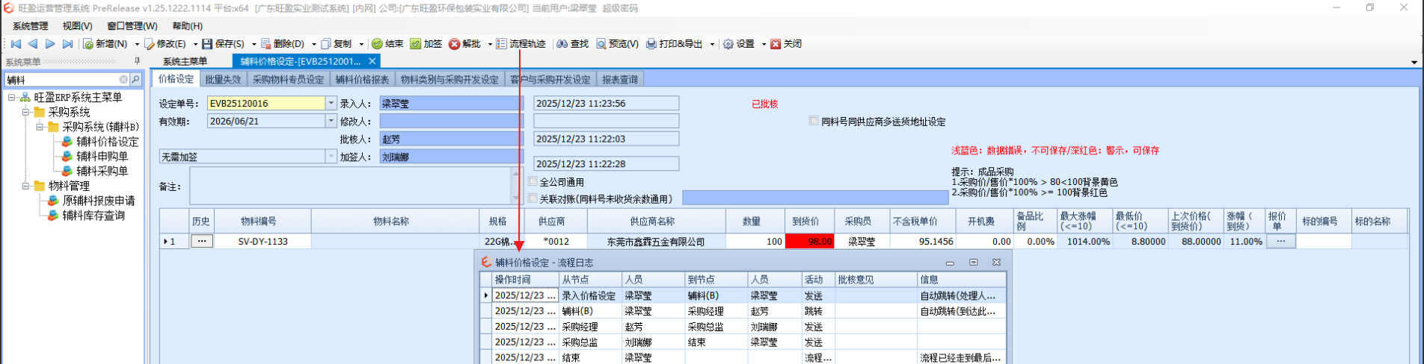Image resolution: width=1424 pixels, height=364 pixels.
Task: Switch to the 辅料价格报表 tab
Action: tap(362, 79)
